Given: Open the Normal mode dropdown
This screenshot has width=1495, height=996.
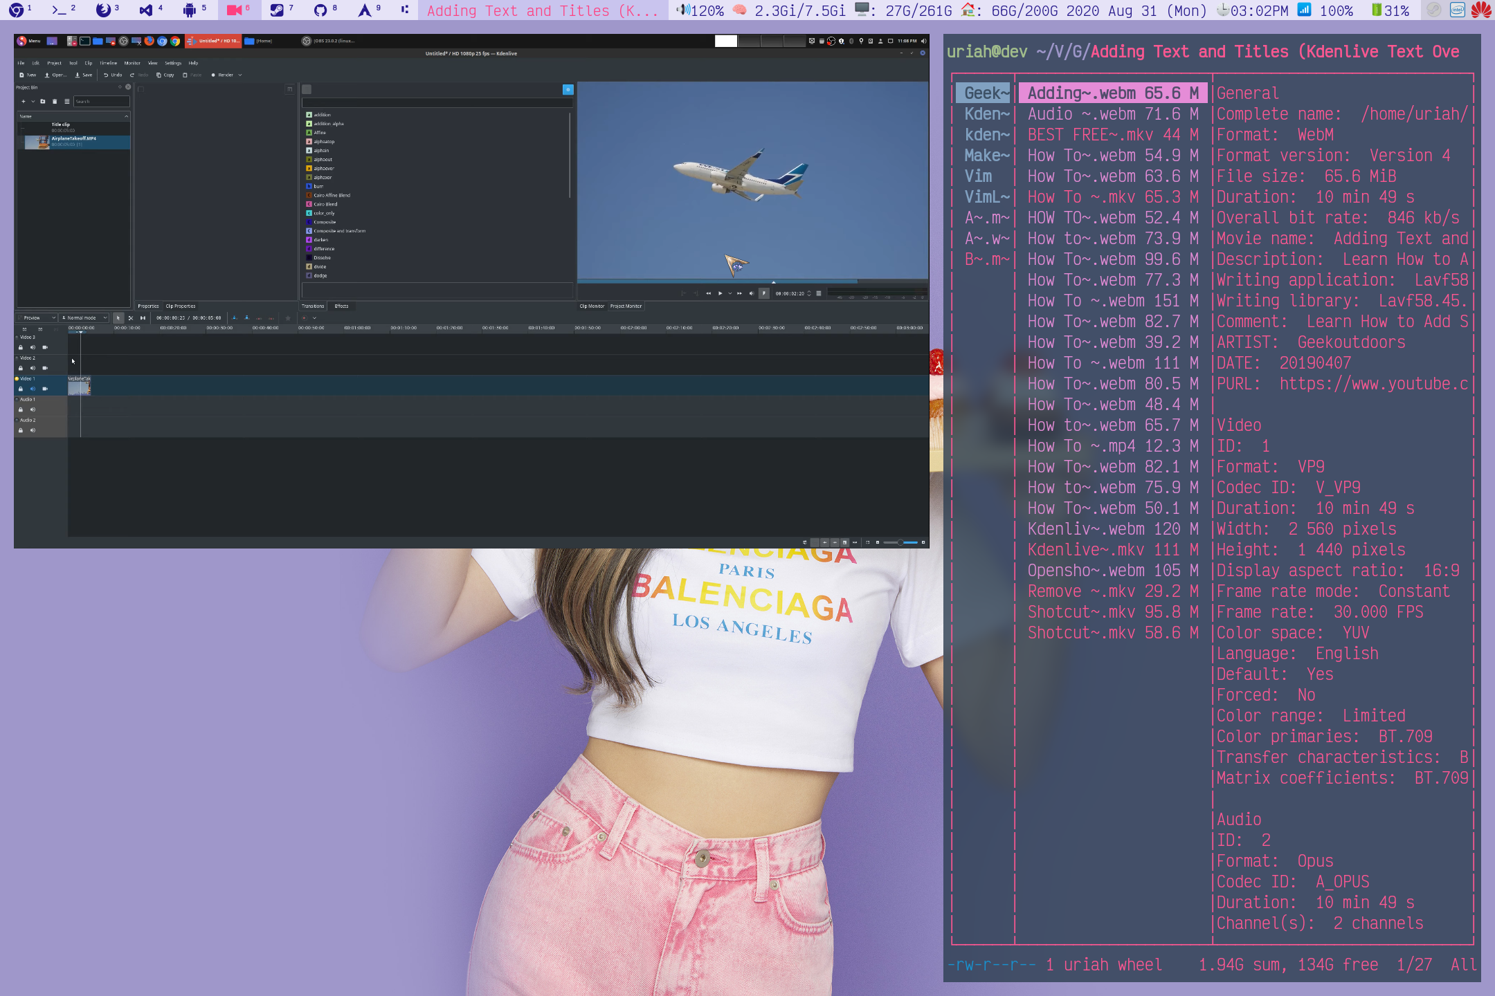Looking at the screenshot, I should [84, 318].
